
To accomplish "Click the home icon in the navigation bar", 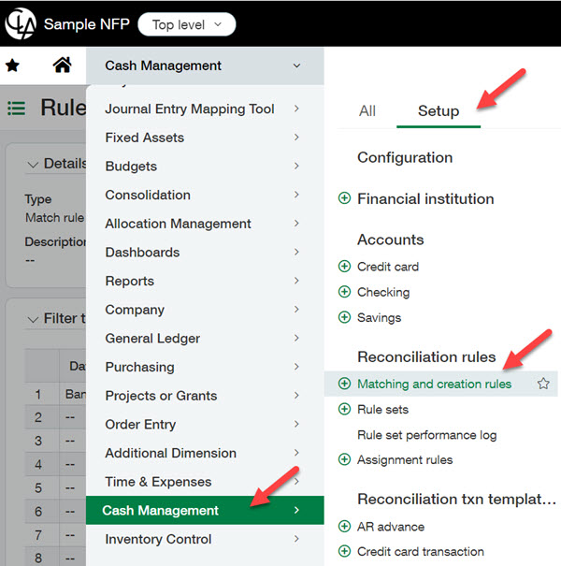I will pyautogui.click(x=62, y=65).
